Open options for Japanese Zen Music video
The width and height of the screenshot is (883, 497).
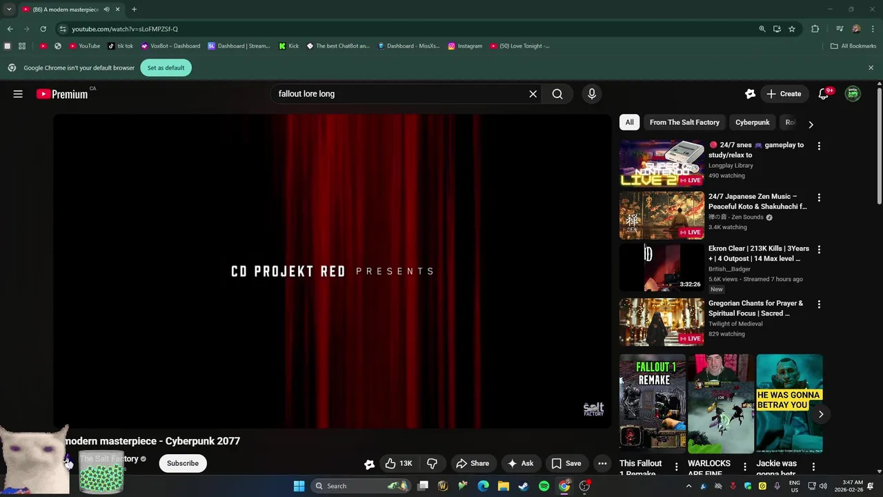click(819, 197)
